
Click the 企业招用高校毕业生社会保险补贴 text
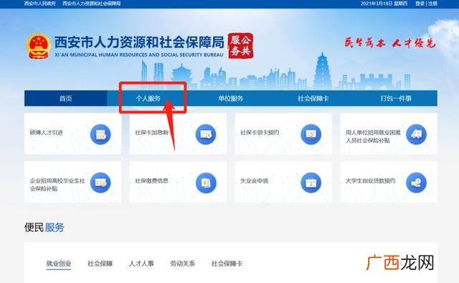(x=57, y=185)
